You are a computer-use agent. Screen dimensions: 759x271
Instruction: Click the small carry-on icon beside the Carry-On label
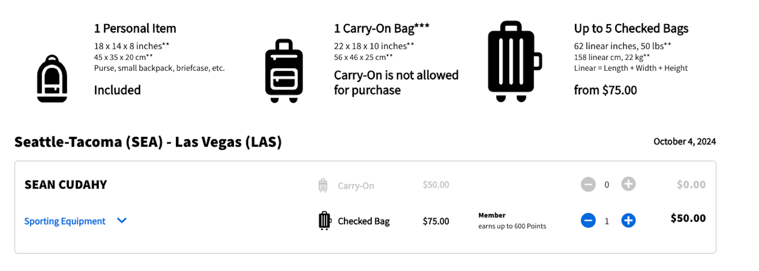[x=323, y=185]
